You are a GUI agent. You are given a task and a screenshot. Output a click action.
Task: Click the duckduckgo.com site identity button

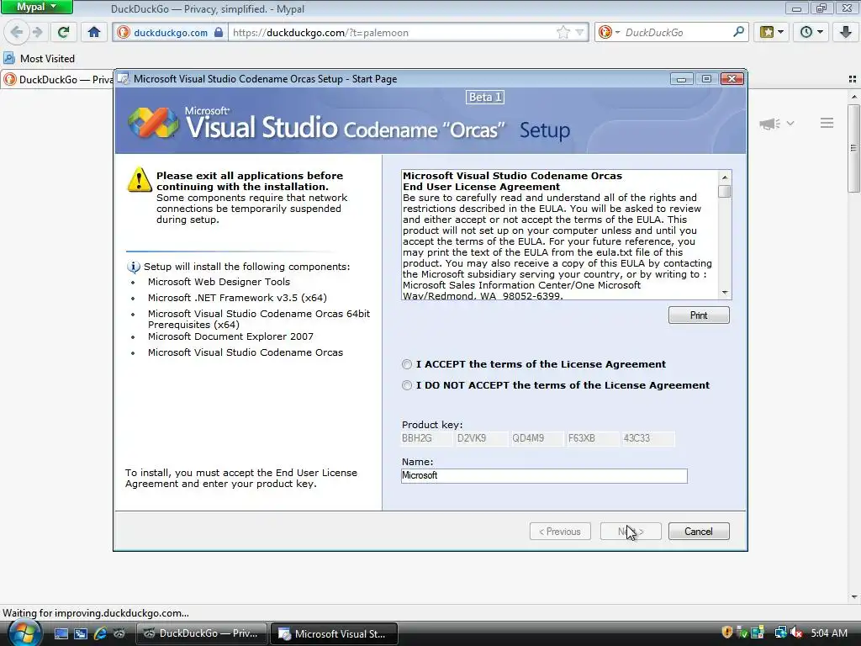pos(170,33)
